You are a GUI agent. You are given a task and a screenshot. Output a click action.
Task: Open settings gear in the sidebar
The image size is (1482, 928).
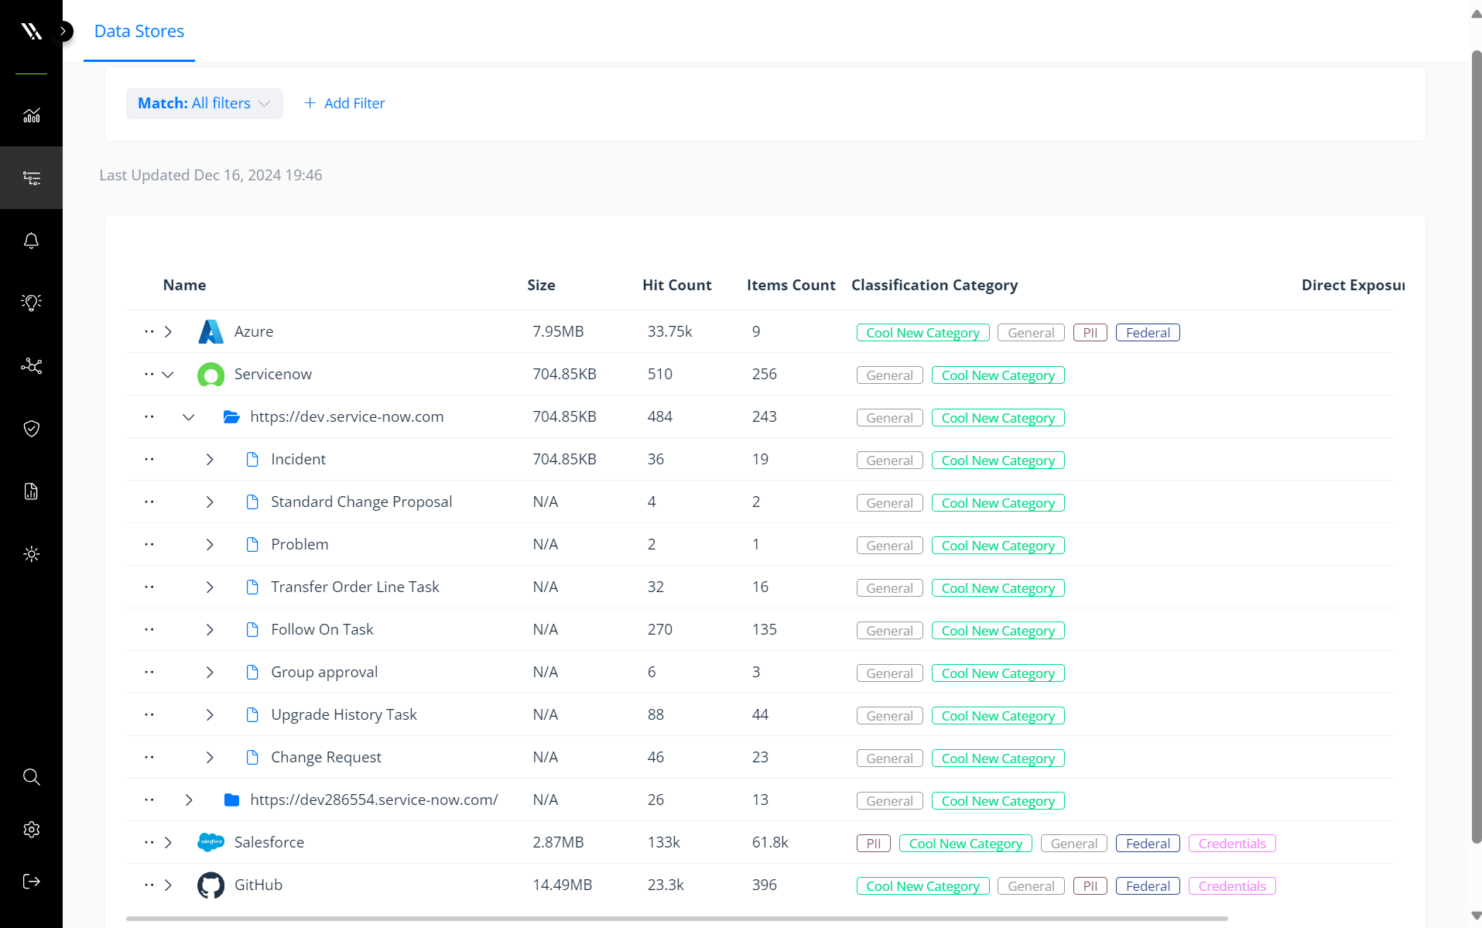pos(31,830)
